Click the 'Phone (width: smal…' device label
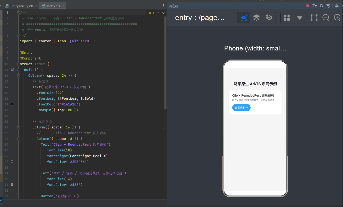 (255, 48)
